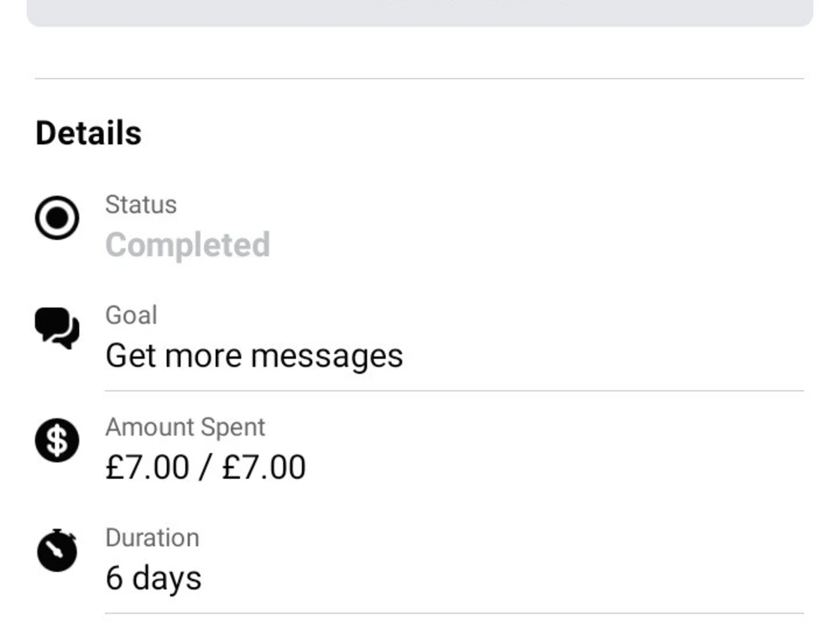The height and width of the screenshot is (629, 839).
Task: Click the circular target Status icon
Action: tap(57, 218)
